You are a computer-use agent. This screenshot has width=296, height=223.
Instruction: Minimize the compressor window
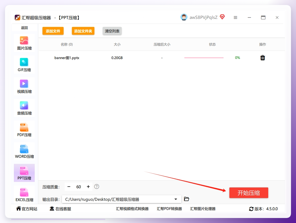pos(249,17)
